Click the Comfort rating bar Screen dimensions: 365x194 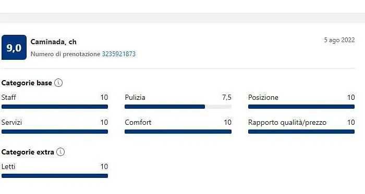tap(178, 132)
